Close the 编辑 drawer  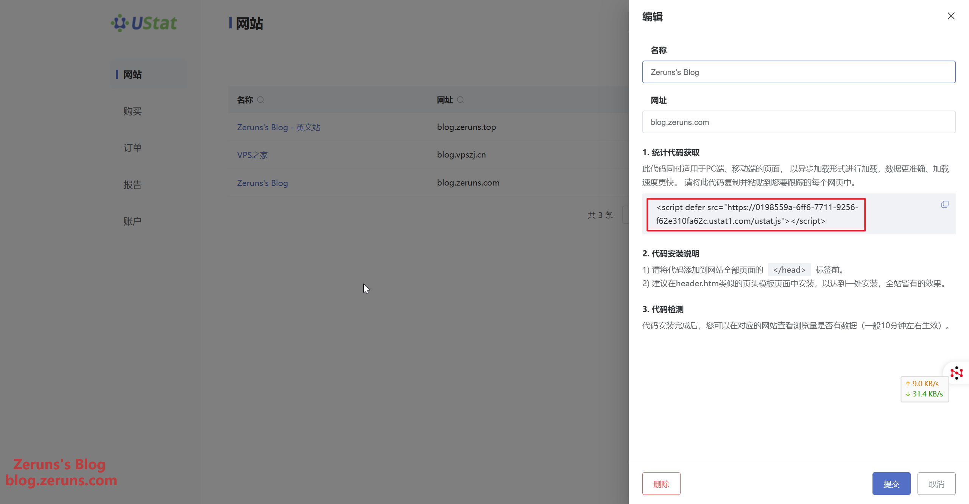coord(951,16)
